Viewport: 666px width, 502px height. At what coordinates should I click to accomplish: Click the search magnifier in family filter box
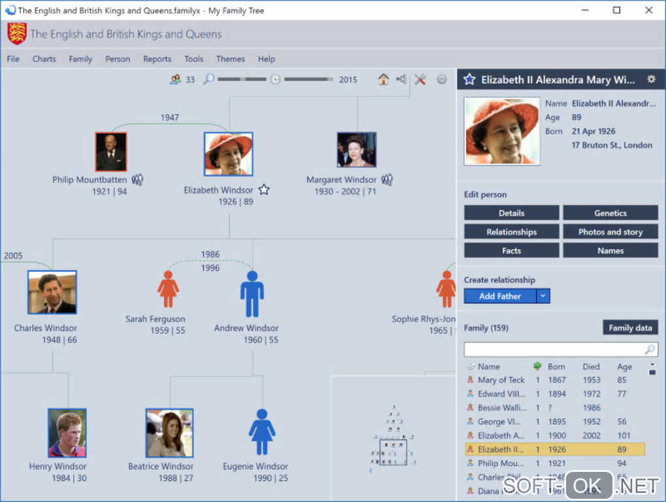[650, 350]
